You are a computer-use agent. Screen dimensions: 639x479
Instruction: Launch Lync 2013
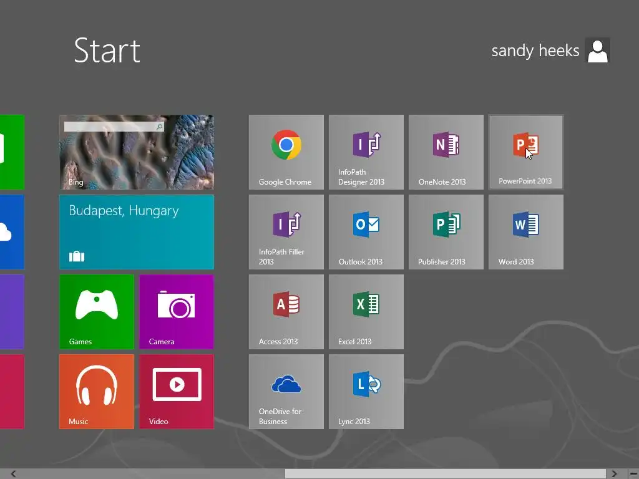366,392
